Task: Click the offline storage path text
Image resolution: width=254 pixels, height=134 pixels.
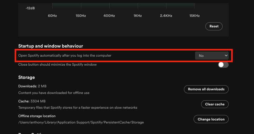Action: click(81, 122)
